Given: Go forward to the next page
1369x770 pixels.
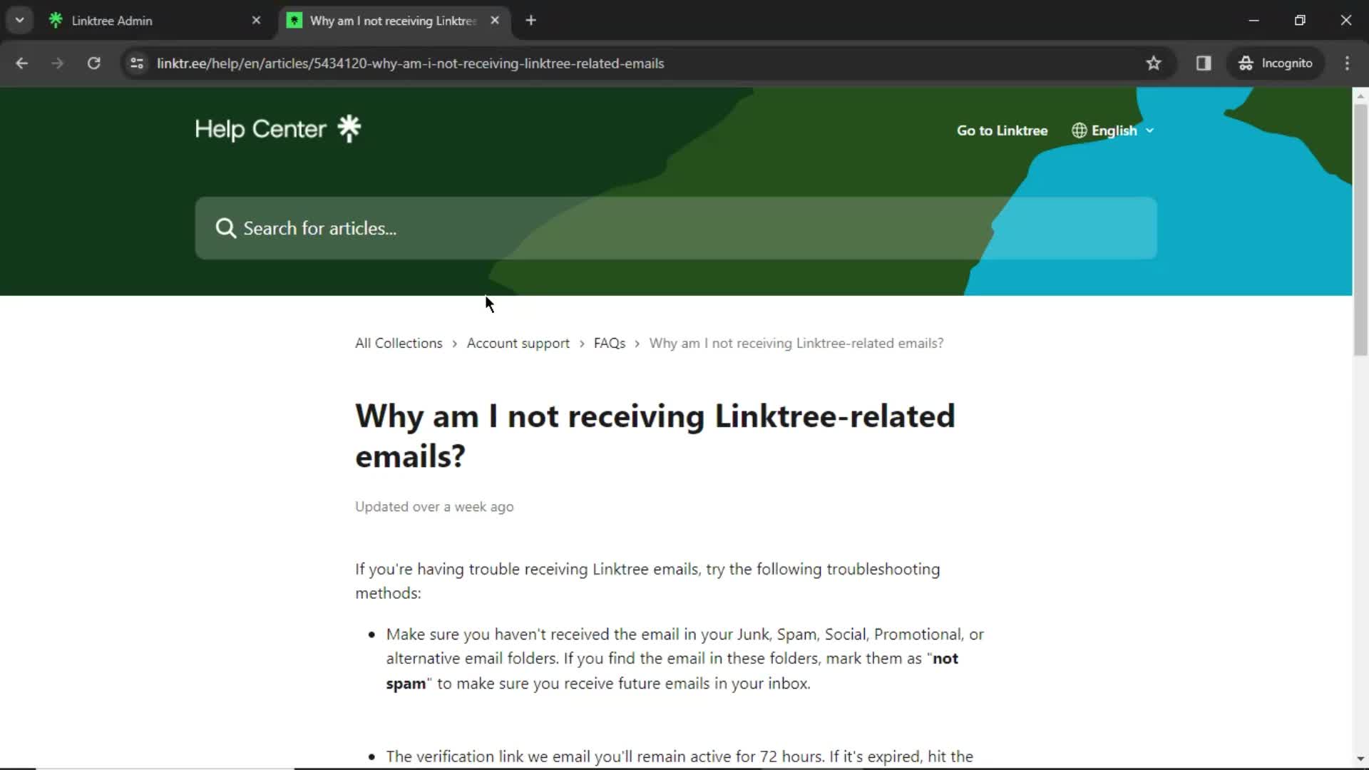Looking at the screenshot, I should click(x=58, y=63).
